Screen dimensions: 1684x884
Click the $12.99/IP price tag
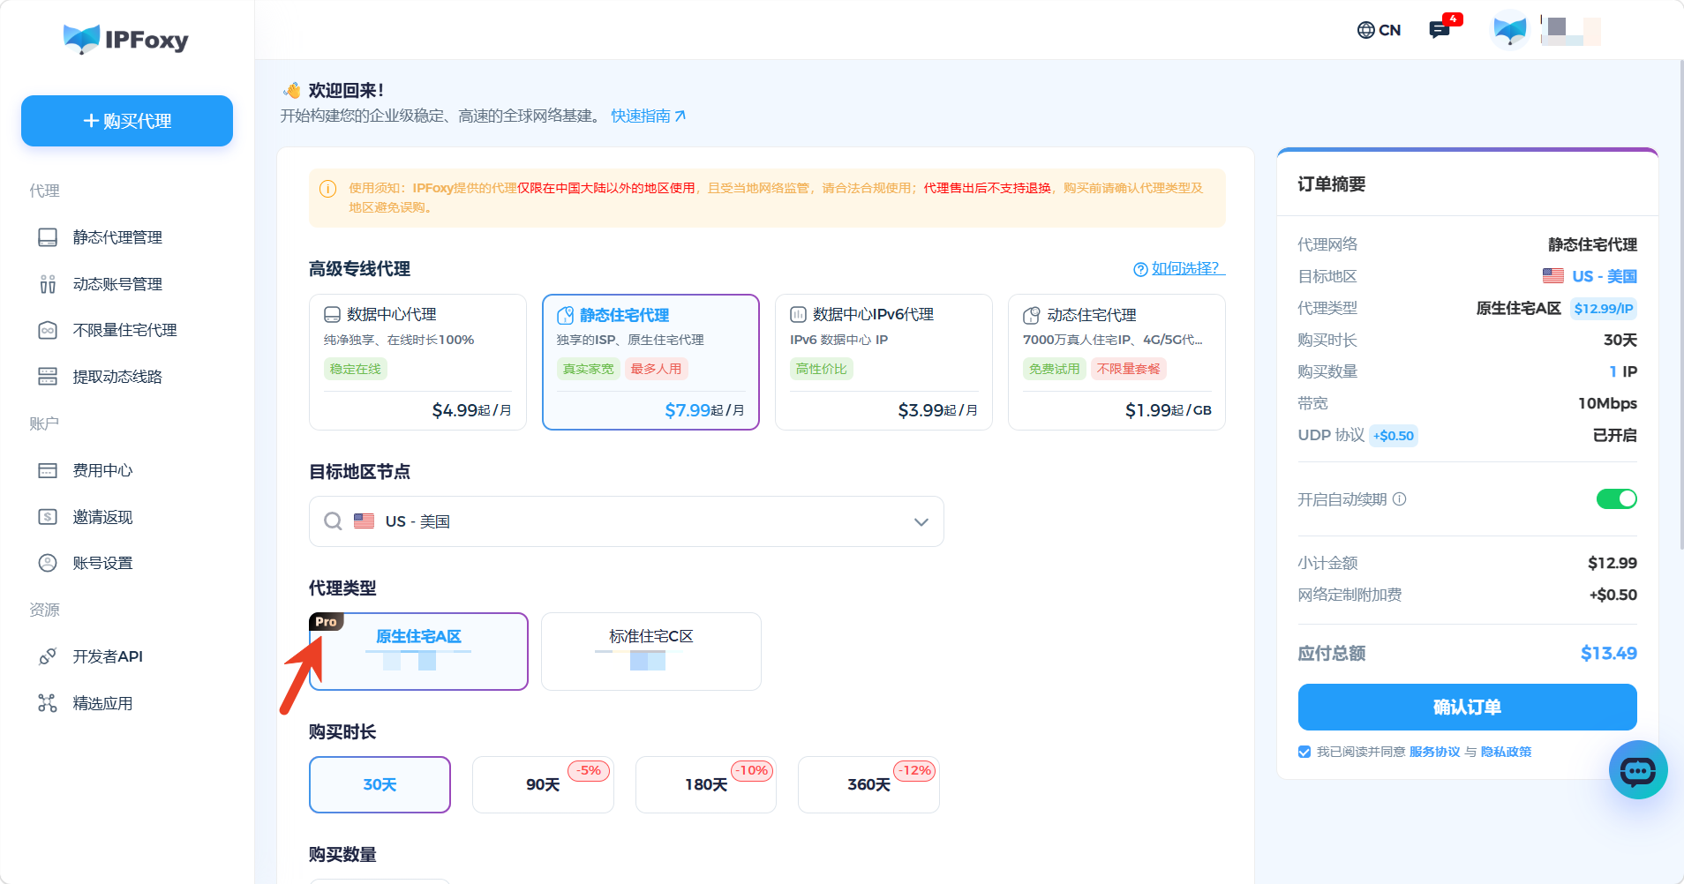click(x=1604, y=309)
